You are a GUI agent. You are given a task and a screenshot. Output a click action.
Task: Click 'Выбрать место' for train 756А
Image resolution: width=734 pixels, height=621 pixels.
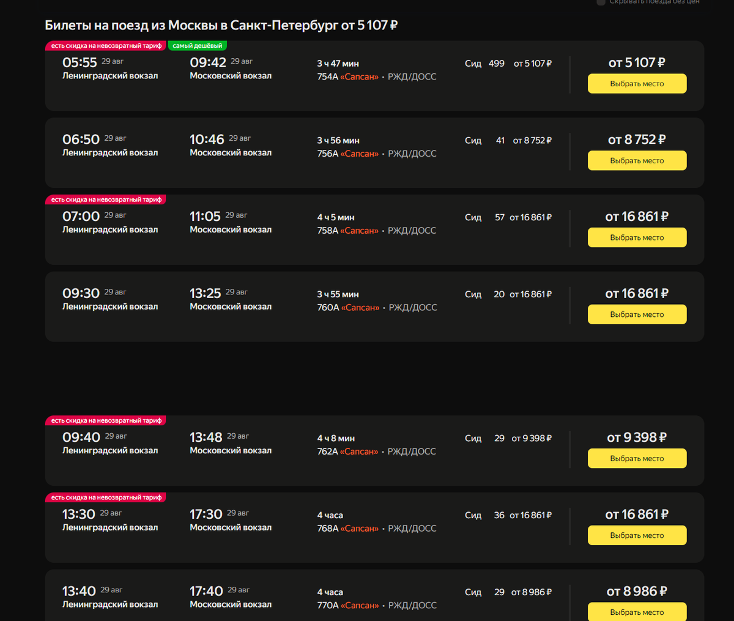(x=637, y=161)
